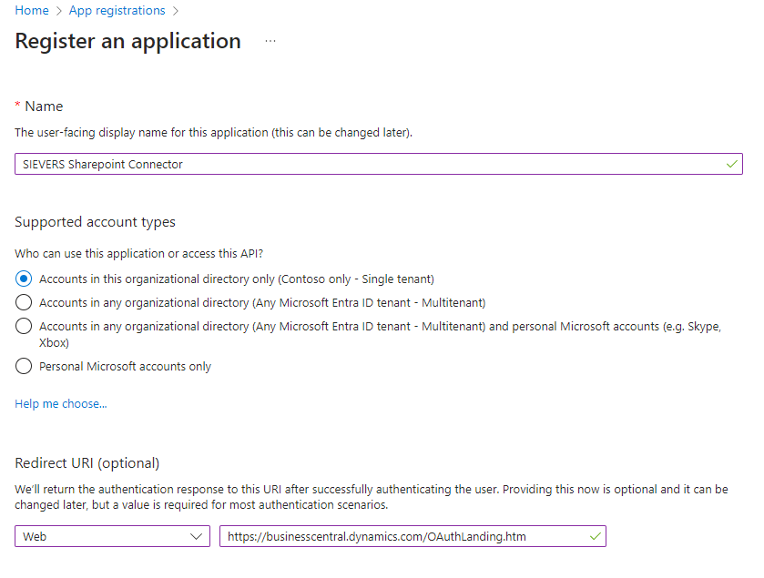Image resolution: width=764 pixels, height=578 pixels.
Task: Click the Redirect URI text box
Action: (401, 536)
